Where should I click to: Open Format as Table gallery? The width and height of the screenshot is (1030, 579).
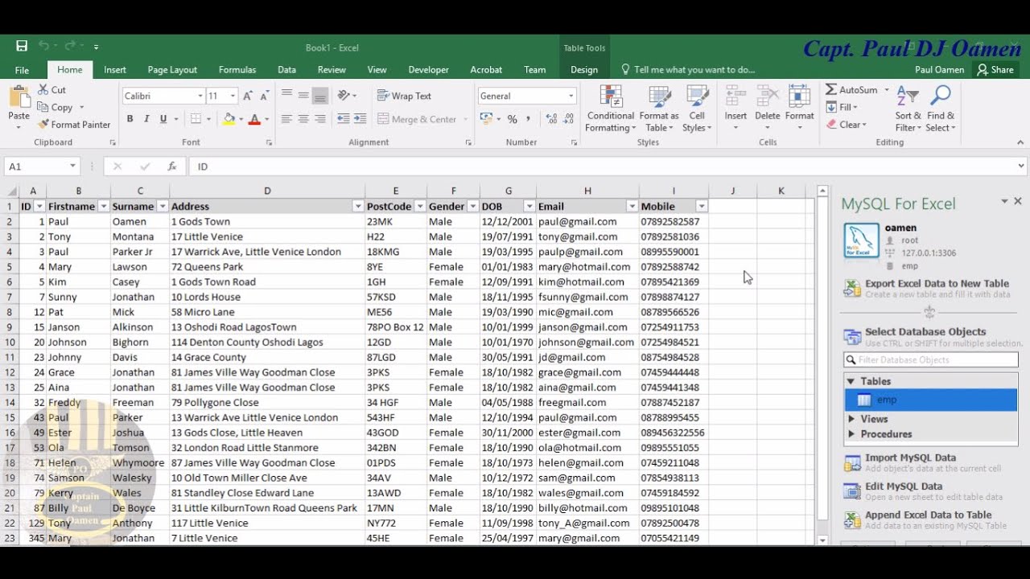click(659, 109)
